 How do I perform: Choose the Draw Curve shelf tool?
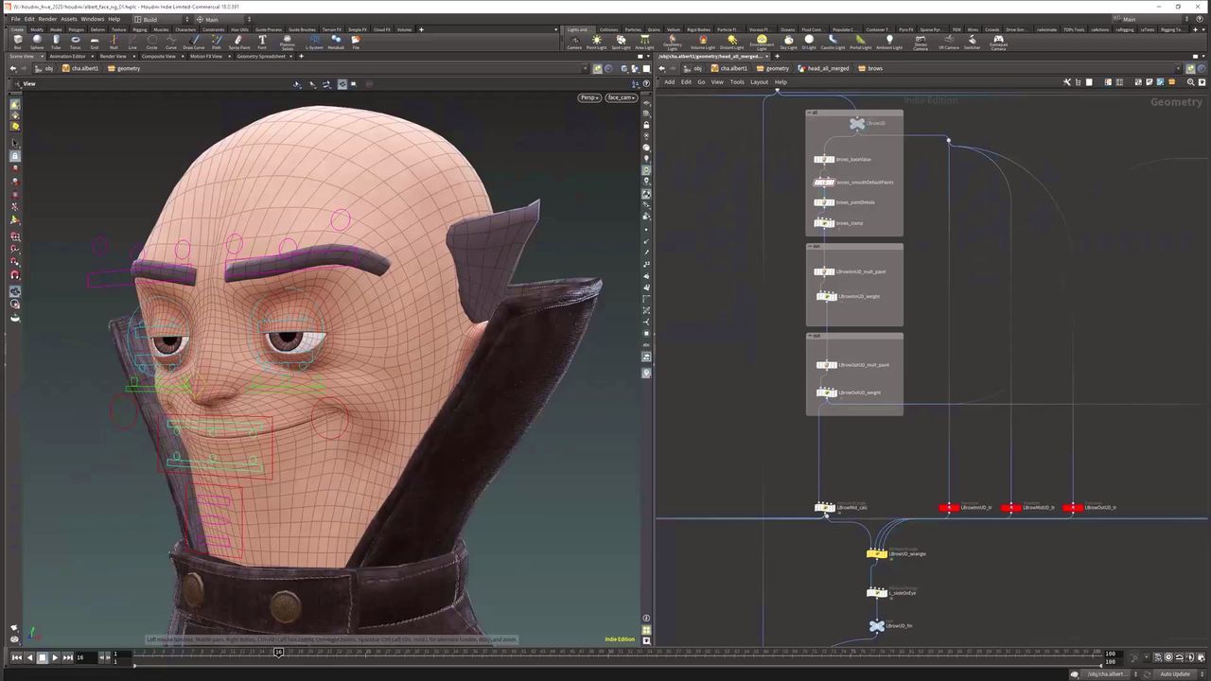point(193,42)
